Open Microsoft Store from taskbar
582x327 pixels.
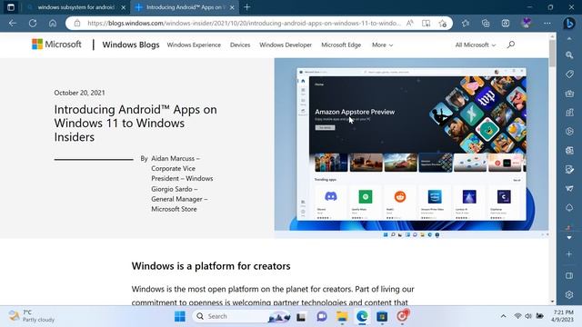(x=382, y=317)
